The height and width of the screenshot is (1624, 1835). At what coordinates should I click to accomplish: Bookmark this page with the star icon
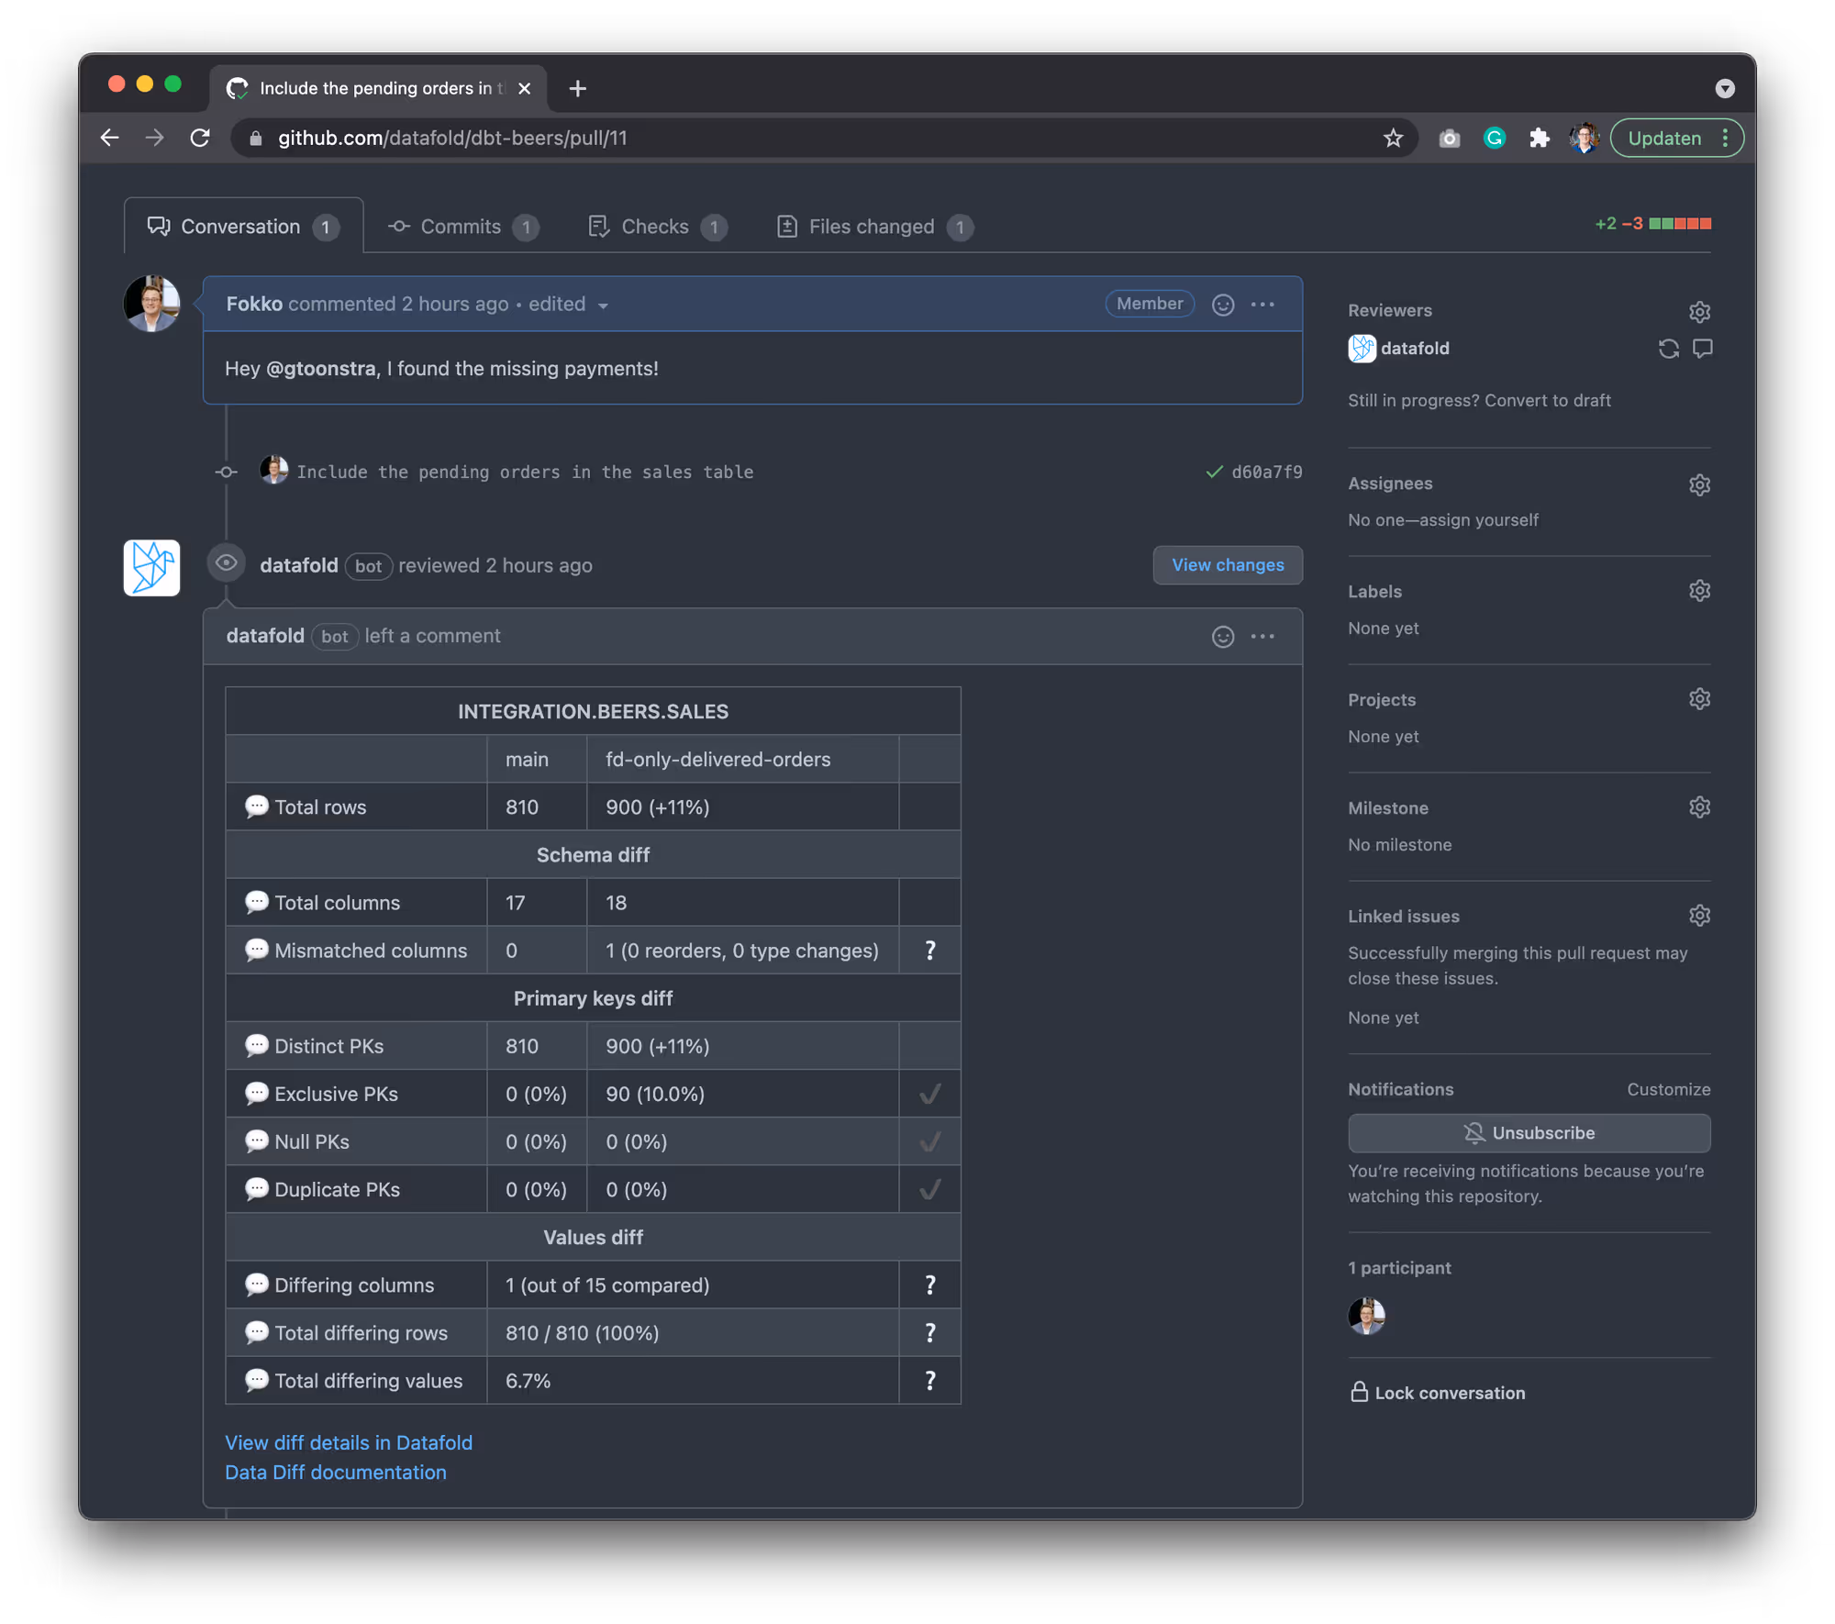tap(1393, 138)
